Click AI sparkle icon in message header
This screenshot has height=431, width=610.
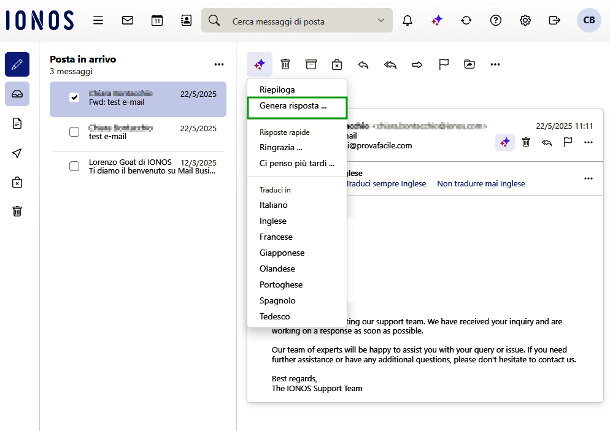click(505, 142)
